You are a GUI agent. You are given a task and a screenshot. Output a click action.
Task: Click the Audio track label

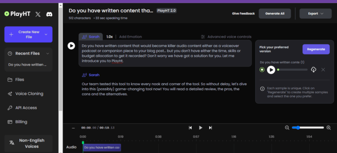[x=71, y=147]
